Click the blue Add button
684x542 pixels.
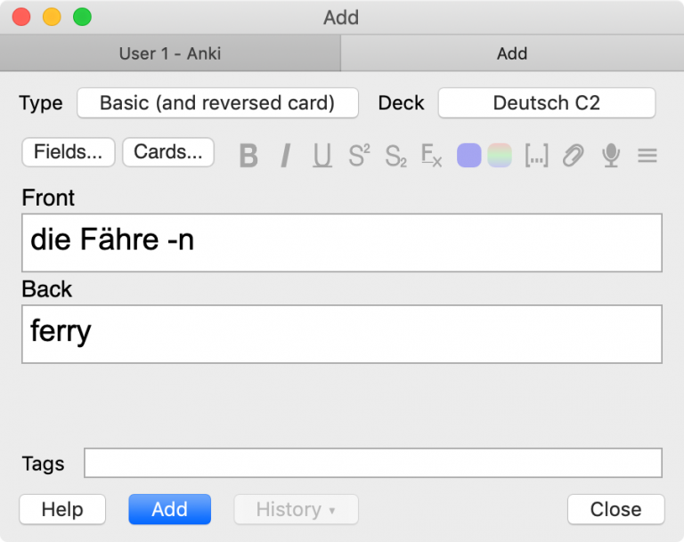pyautogui.click(x=170, y=509)
